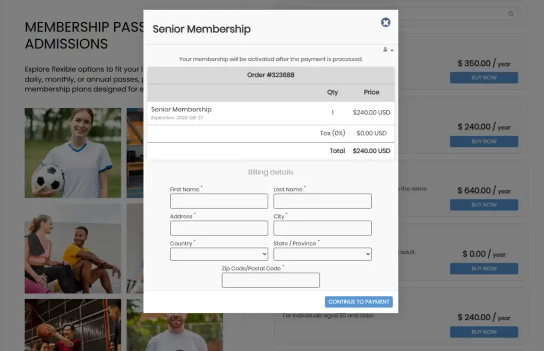
Task: Click the Zip Code/Postal Code field
Action: pos(270,280)
